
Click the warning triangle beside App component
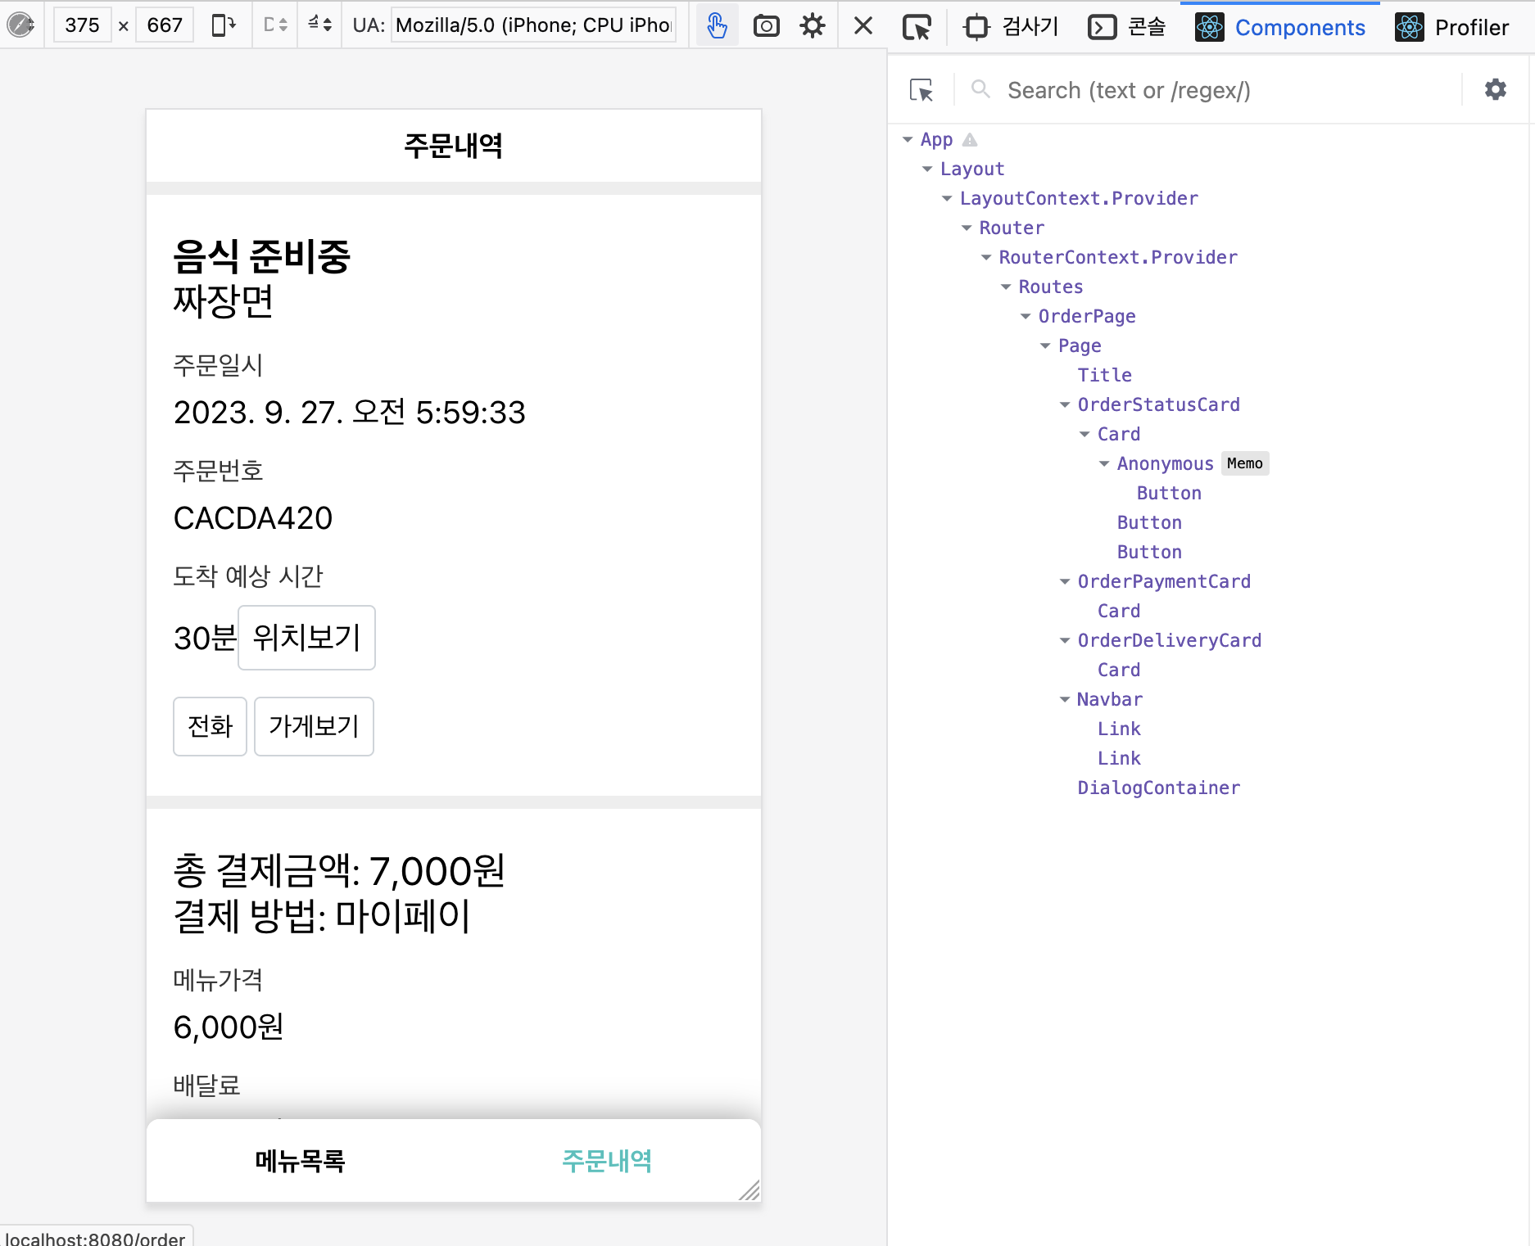click(x=970, y=139)
